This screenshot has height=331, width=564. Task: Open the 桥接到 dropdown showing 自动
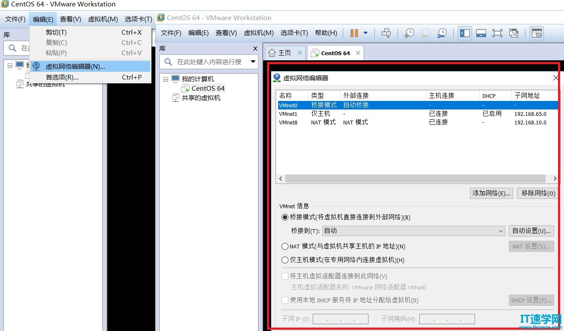414,231
